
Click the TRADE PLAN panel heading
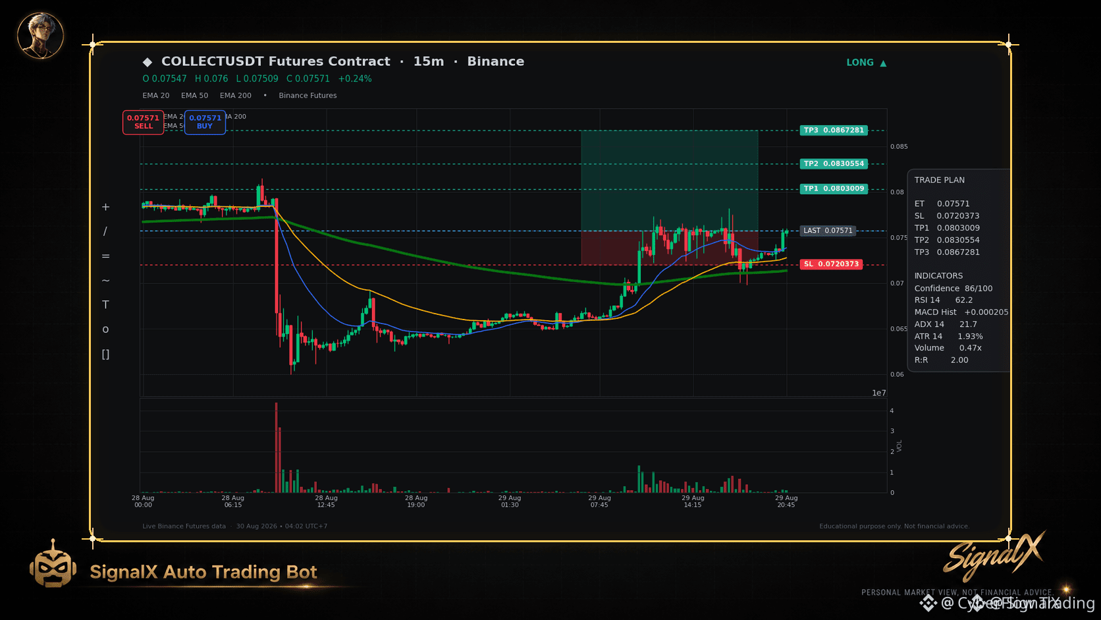pyautogui.click(x=940, y=180)
